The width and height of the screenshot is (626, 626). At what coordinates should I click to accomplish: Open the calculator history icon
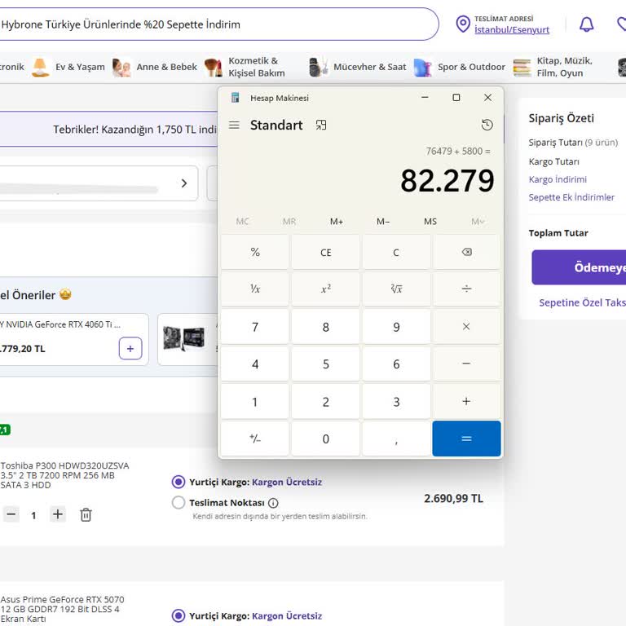tap(487, 125)
